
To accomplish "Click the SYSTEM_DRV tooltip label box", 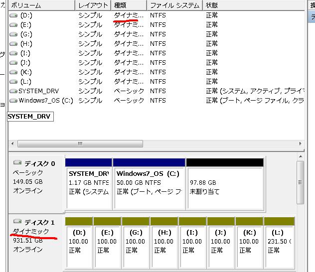I will [x=30, y=117].
